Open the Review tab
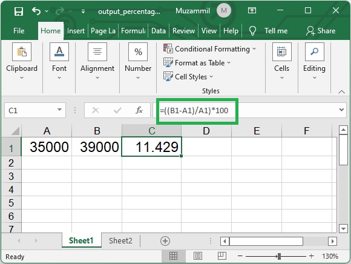Screen dimensions: 351x264 point(183,31)
